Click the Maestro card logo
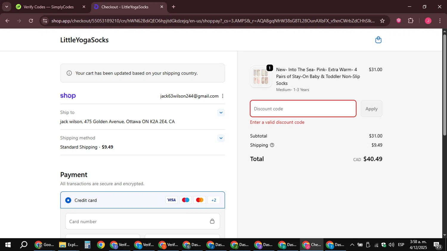The height and width of the screenshot is (251, 447). click(x=186, y=200)
